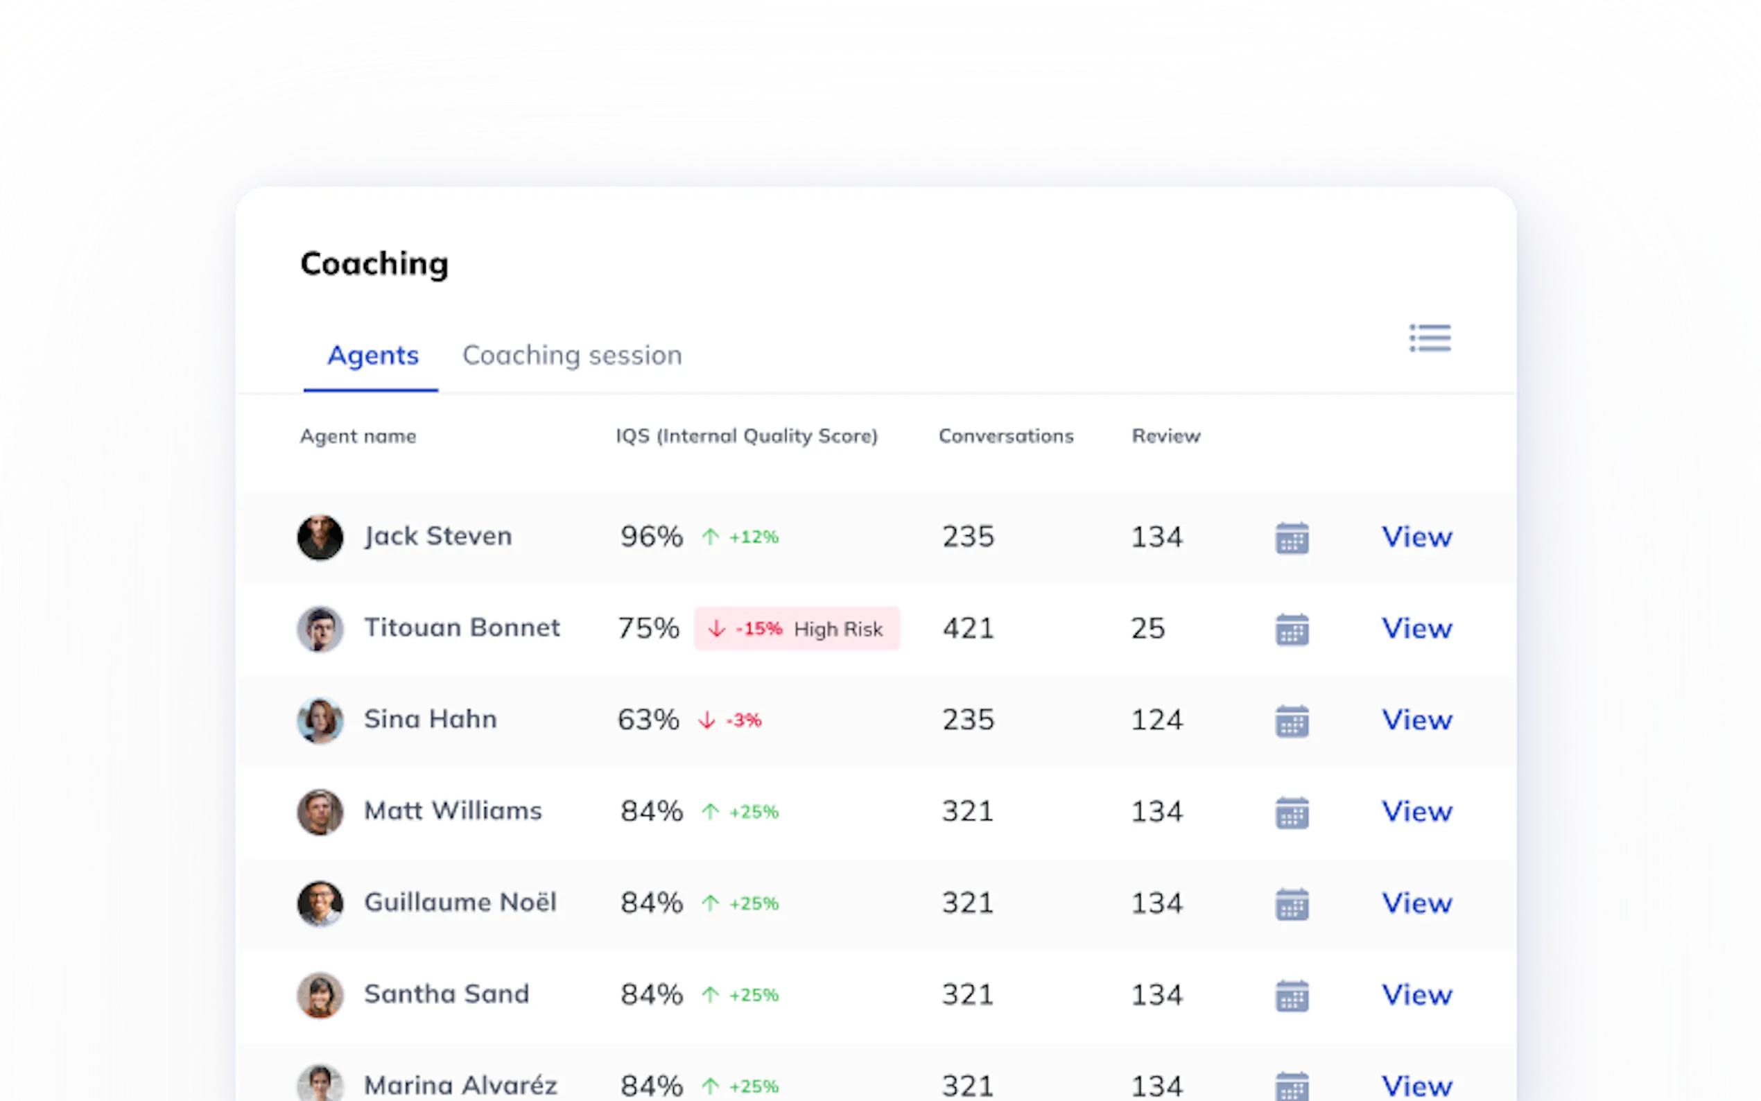Click calendar icon in Sina Hahn row
1761x1101 pixels.
point(1292,721)
